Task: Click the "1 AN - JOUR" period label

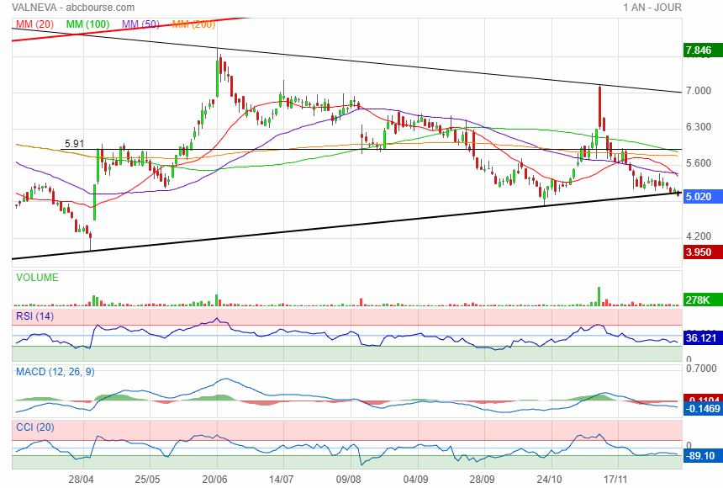Action: tap(652, 8)
